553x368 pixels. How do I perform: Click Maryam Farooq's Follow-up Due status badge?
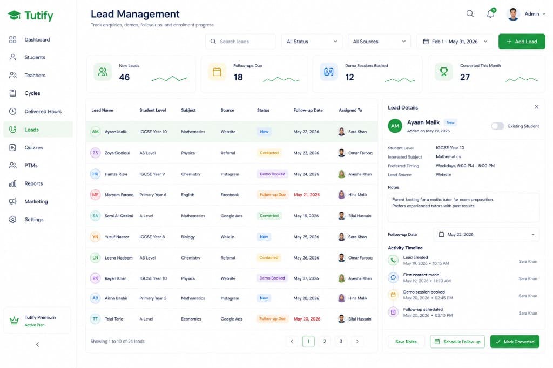(x=272, y=195)
